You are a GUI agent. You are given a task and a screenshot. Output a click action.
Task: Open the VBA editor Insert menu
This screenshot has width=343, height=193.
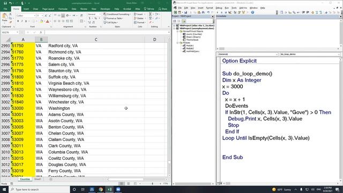pos(200,8)
